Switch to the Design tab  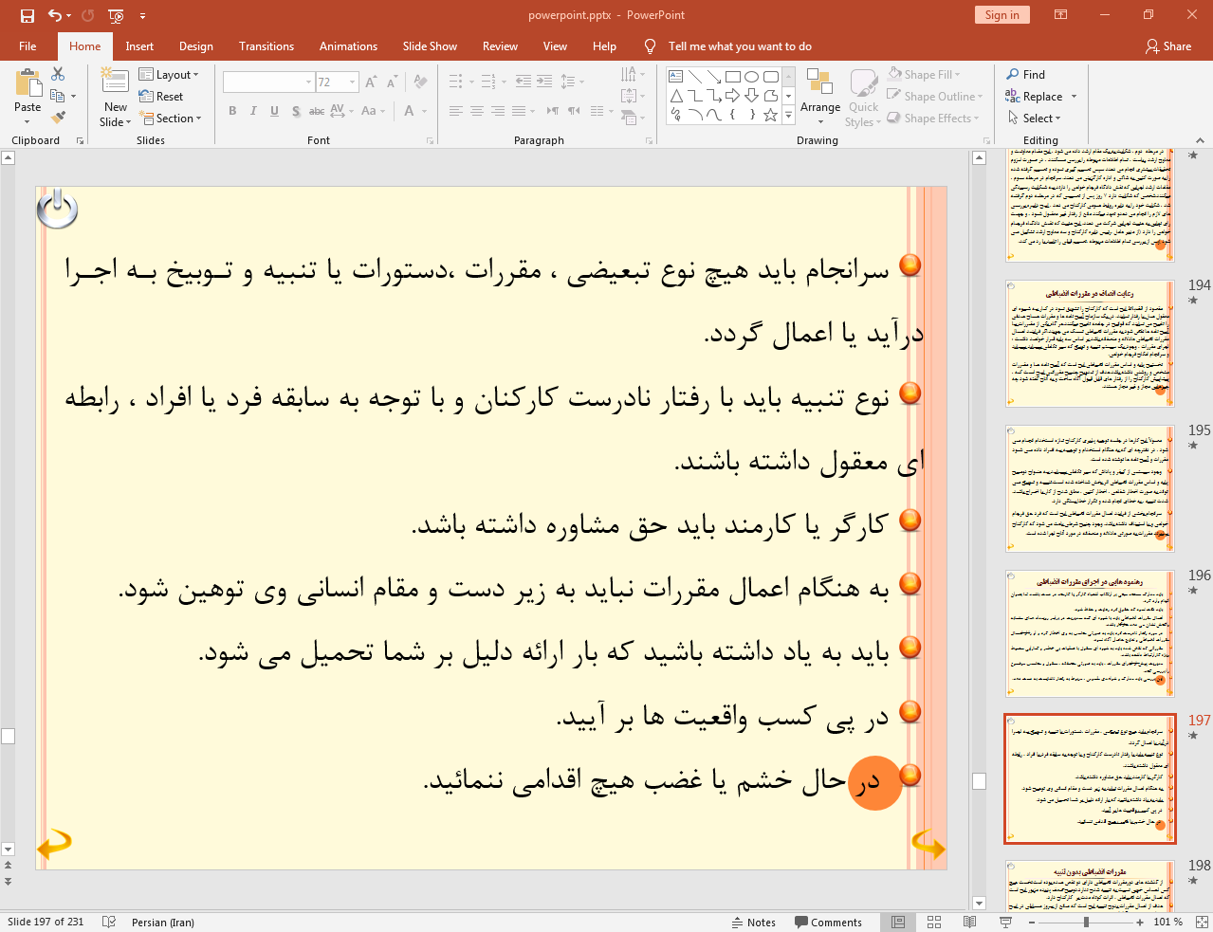click(x=196, y=46)
